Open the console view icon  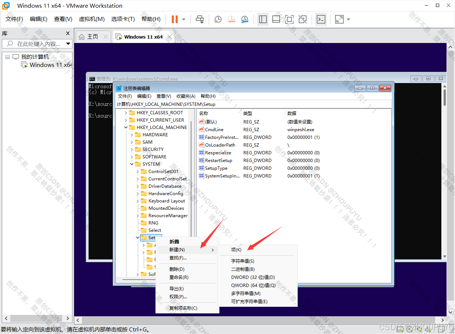point(321,19)
